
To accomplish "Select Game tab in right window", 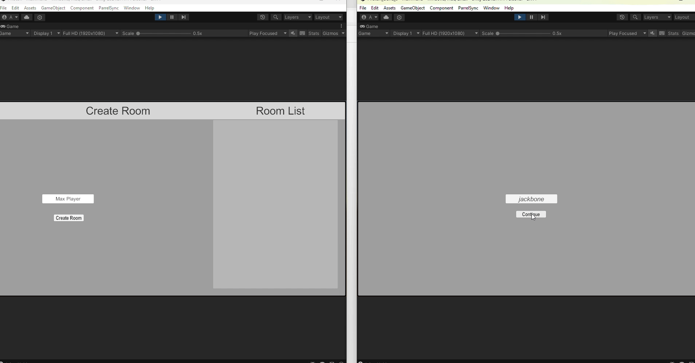I will tap(369, 26).
